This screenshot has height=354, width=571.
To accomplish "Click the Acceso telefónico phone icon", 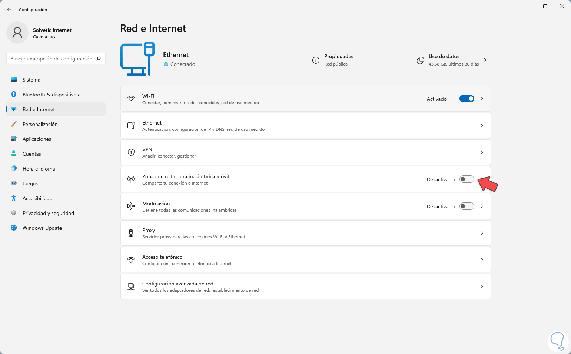I will (131, 260).
